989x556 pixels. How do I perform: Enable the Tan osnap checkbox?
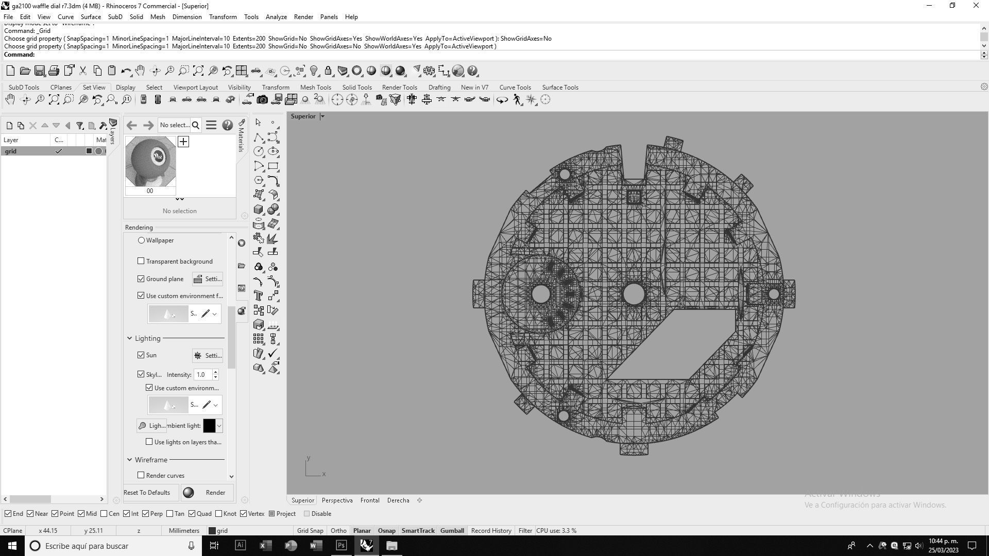click(169, 514)
